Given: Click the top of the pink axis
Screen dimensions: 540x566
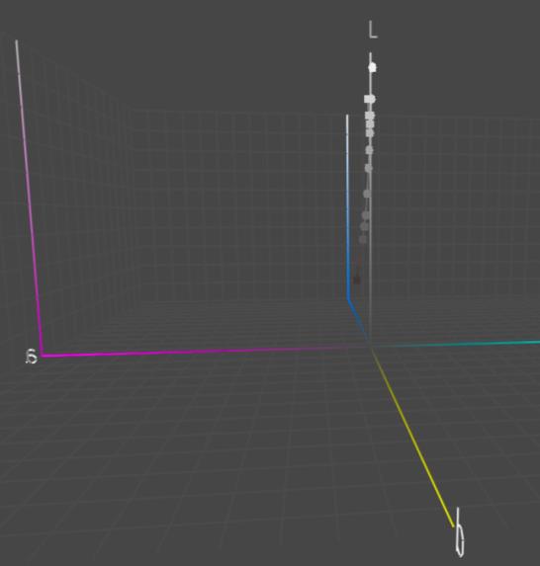Looking at the screenshot, I should click(x=16, y=42).
